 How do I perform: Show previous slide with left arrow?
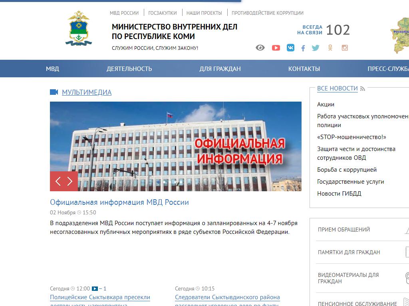coord(58,182)
